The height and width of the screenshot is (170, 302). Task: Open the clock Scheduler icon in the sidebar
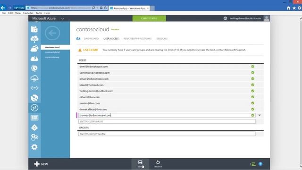(x=34, y=68)
